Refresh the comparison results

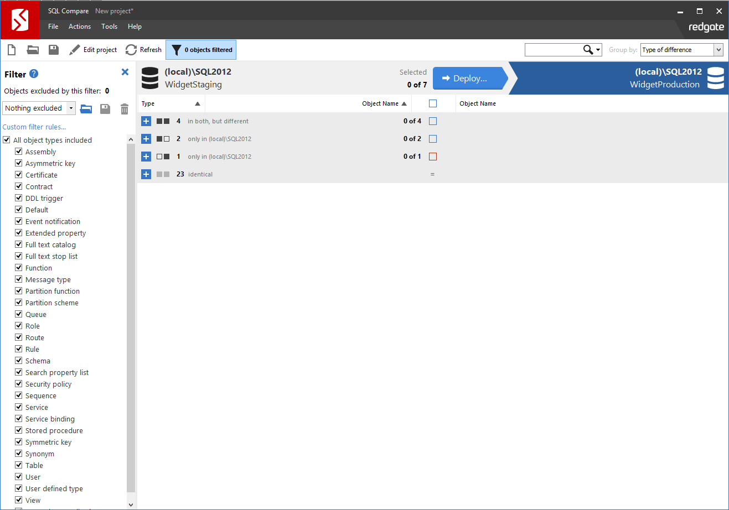[x=143, y=49]
